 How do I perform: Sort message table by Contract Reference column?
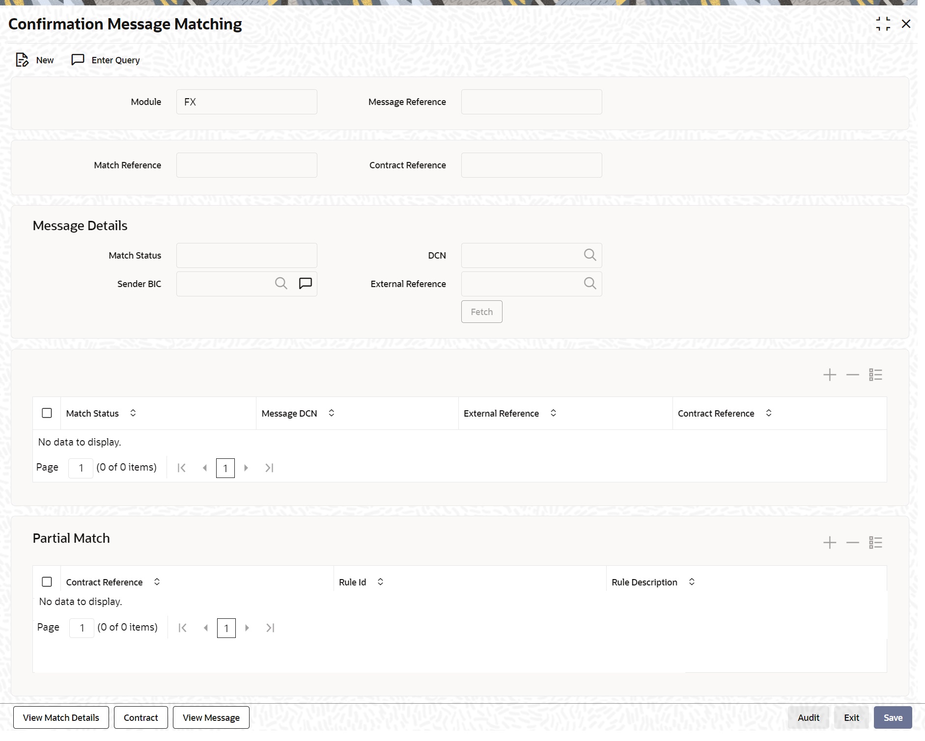[x=769, y=413]
